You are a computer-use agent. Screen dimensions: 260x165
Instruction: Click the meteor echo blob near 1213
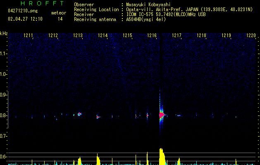pos(80,114)
